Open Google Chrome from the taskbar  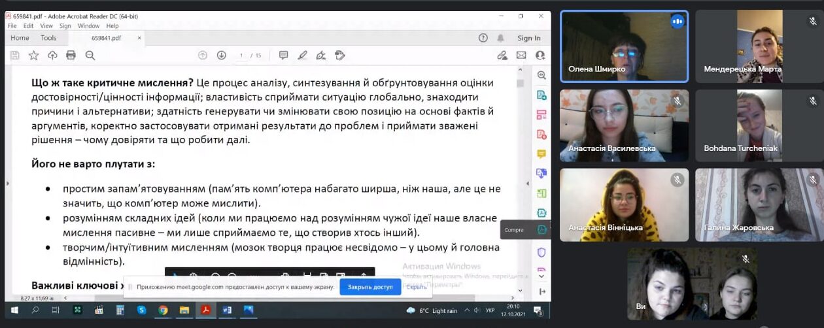click(163, 310)
